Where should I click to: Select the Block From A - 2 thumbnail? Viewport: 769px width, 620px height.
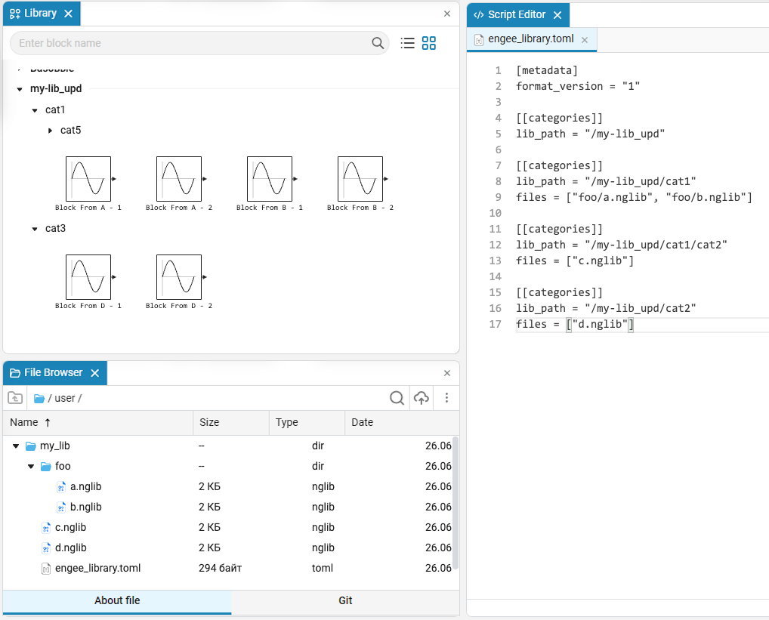coord(179,179)
